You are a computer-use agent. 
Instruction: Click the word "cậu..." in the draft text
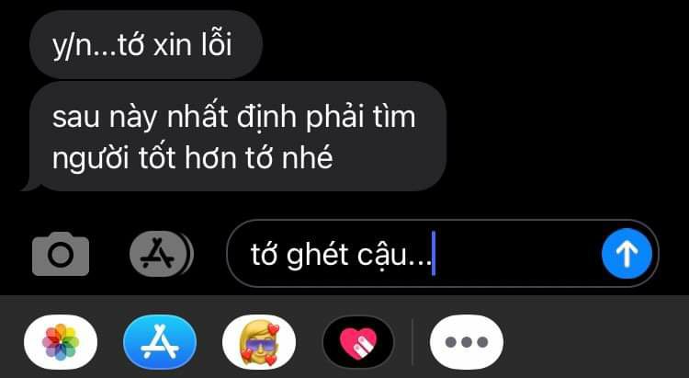point(394,255)
